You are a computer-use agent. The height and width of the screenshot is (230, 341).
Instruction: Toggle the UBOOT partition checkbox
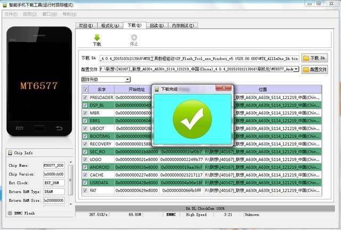[85, 128]
